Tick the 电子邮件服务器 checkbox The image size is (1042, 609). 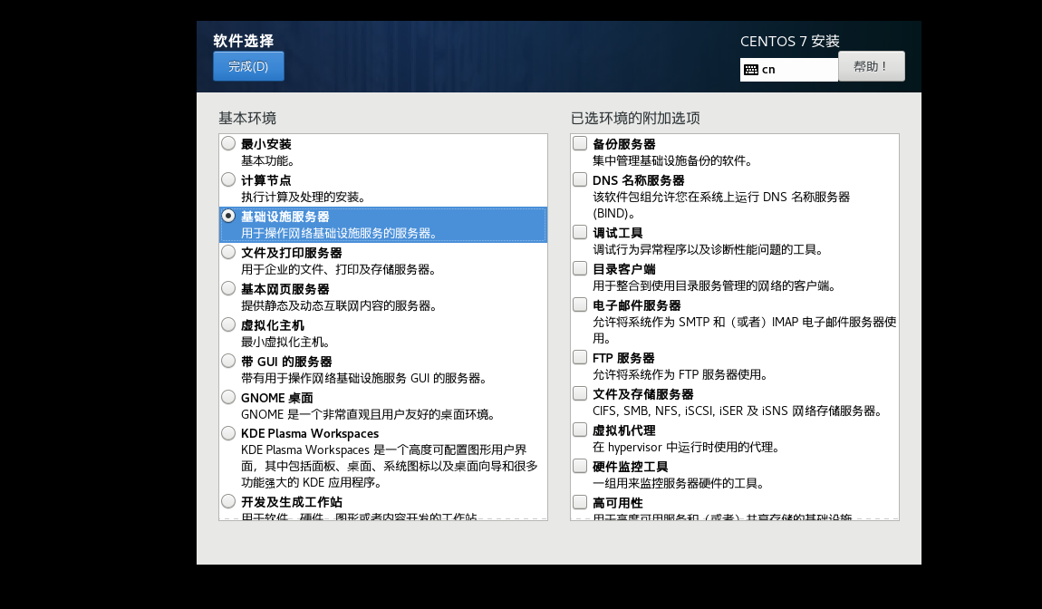click(x=580, y=304)
